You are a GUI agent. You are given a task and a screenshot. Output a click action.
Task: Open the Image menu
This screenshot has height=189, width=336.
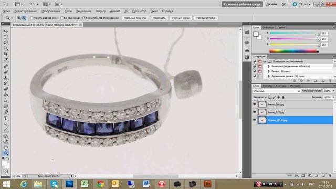pyautogui.click(x=51, y=11)
